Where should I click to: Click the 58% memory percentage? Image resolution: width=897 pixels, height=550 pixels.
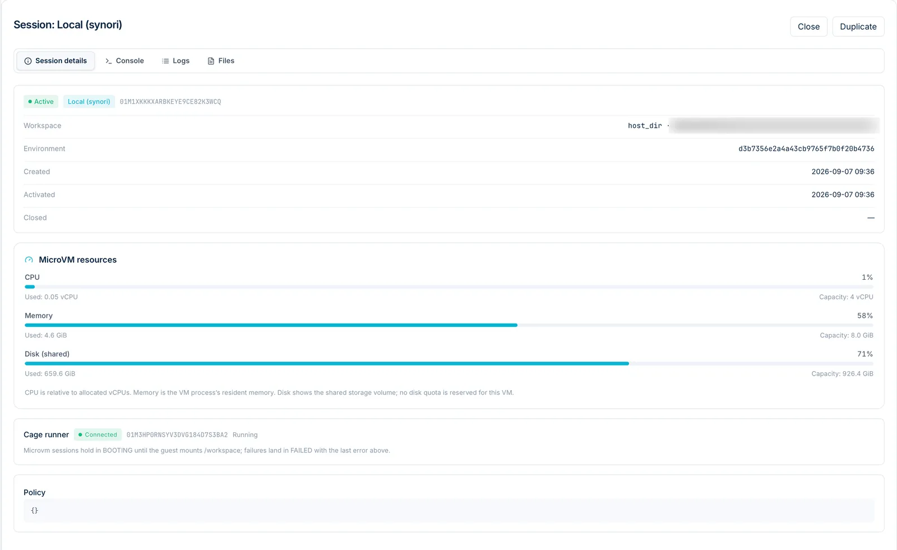point(865,316)
